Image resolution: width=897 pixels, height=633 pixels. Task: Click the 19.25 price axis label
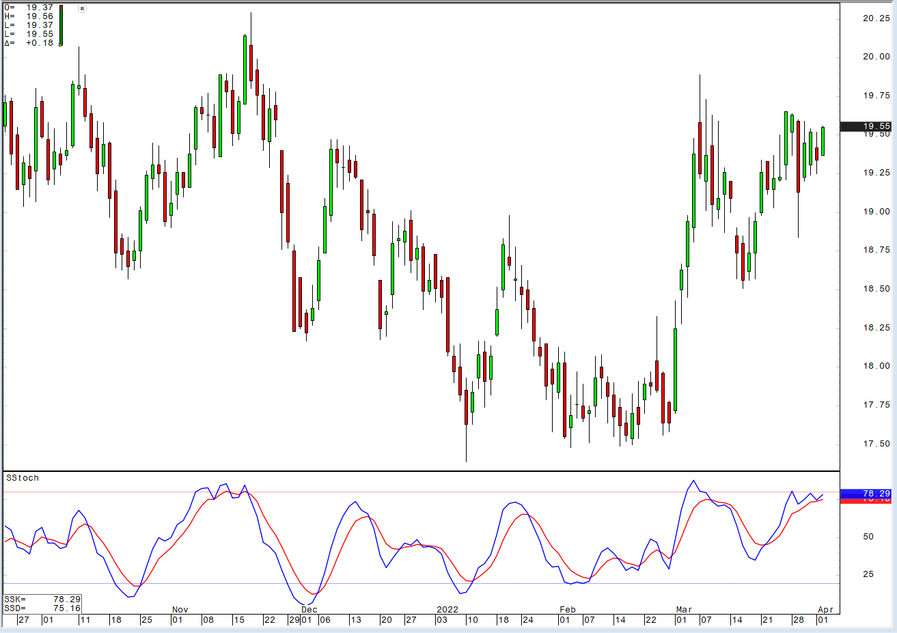[x=877, y=173]
